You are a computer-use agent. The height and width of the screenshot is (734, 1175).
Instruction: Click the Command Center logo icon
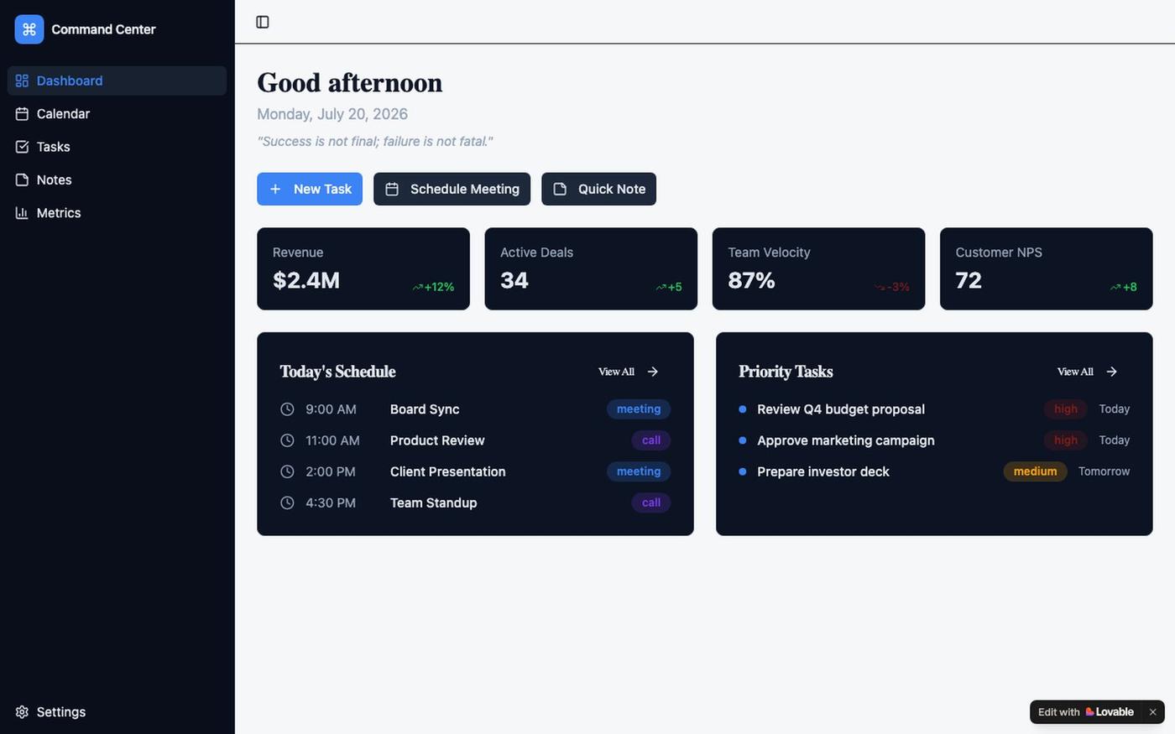[29, 29]
